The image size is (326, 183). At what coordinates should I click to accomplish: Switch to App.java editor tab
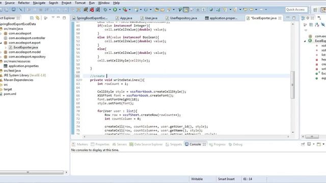(x=124, y=18)
